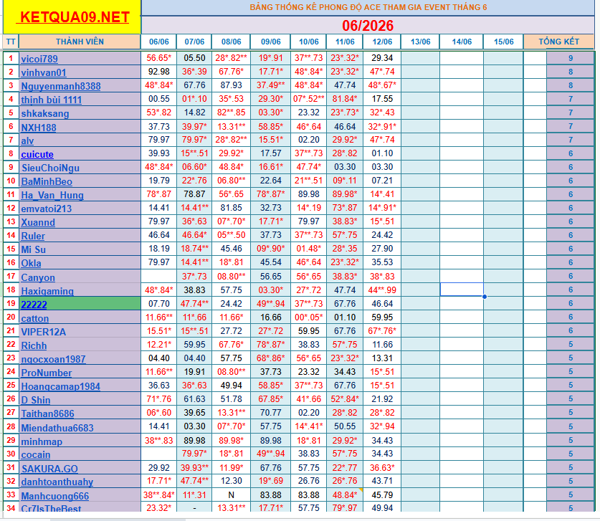Open member link cocain

click(x=36, y=455)
